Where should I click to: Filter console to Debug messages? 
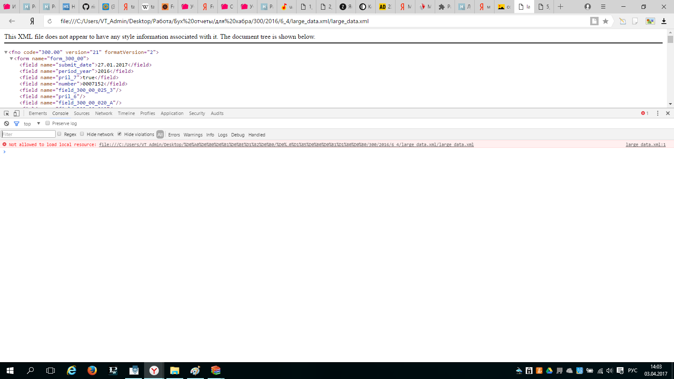pyautogui.click(x=238, y=135)
